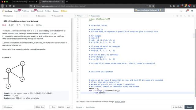Close the Linux Kernel Teaching tab
196x110 pixels.
coord(37,2)
